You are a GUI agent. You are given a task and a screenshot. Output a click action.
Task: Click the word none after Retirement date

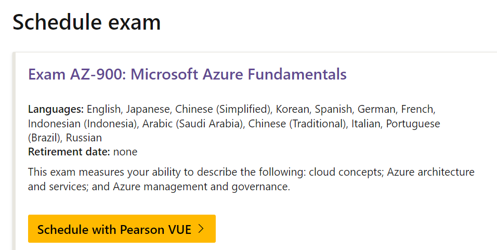[x=125, y=152]
